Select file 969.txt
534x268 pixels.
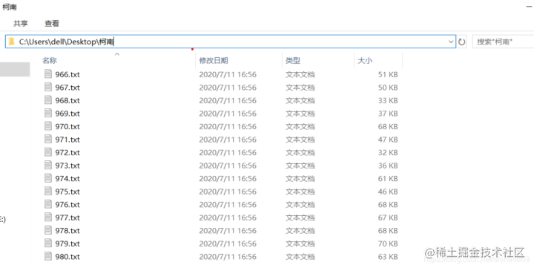[67, 113]
